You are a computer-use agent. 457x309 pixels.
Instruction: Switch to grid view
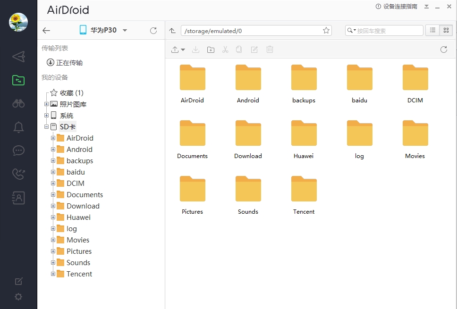click(446, 30)
